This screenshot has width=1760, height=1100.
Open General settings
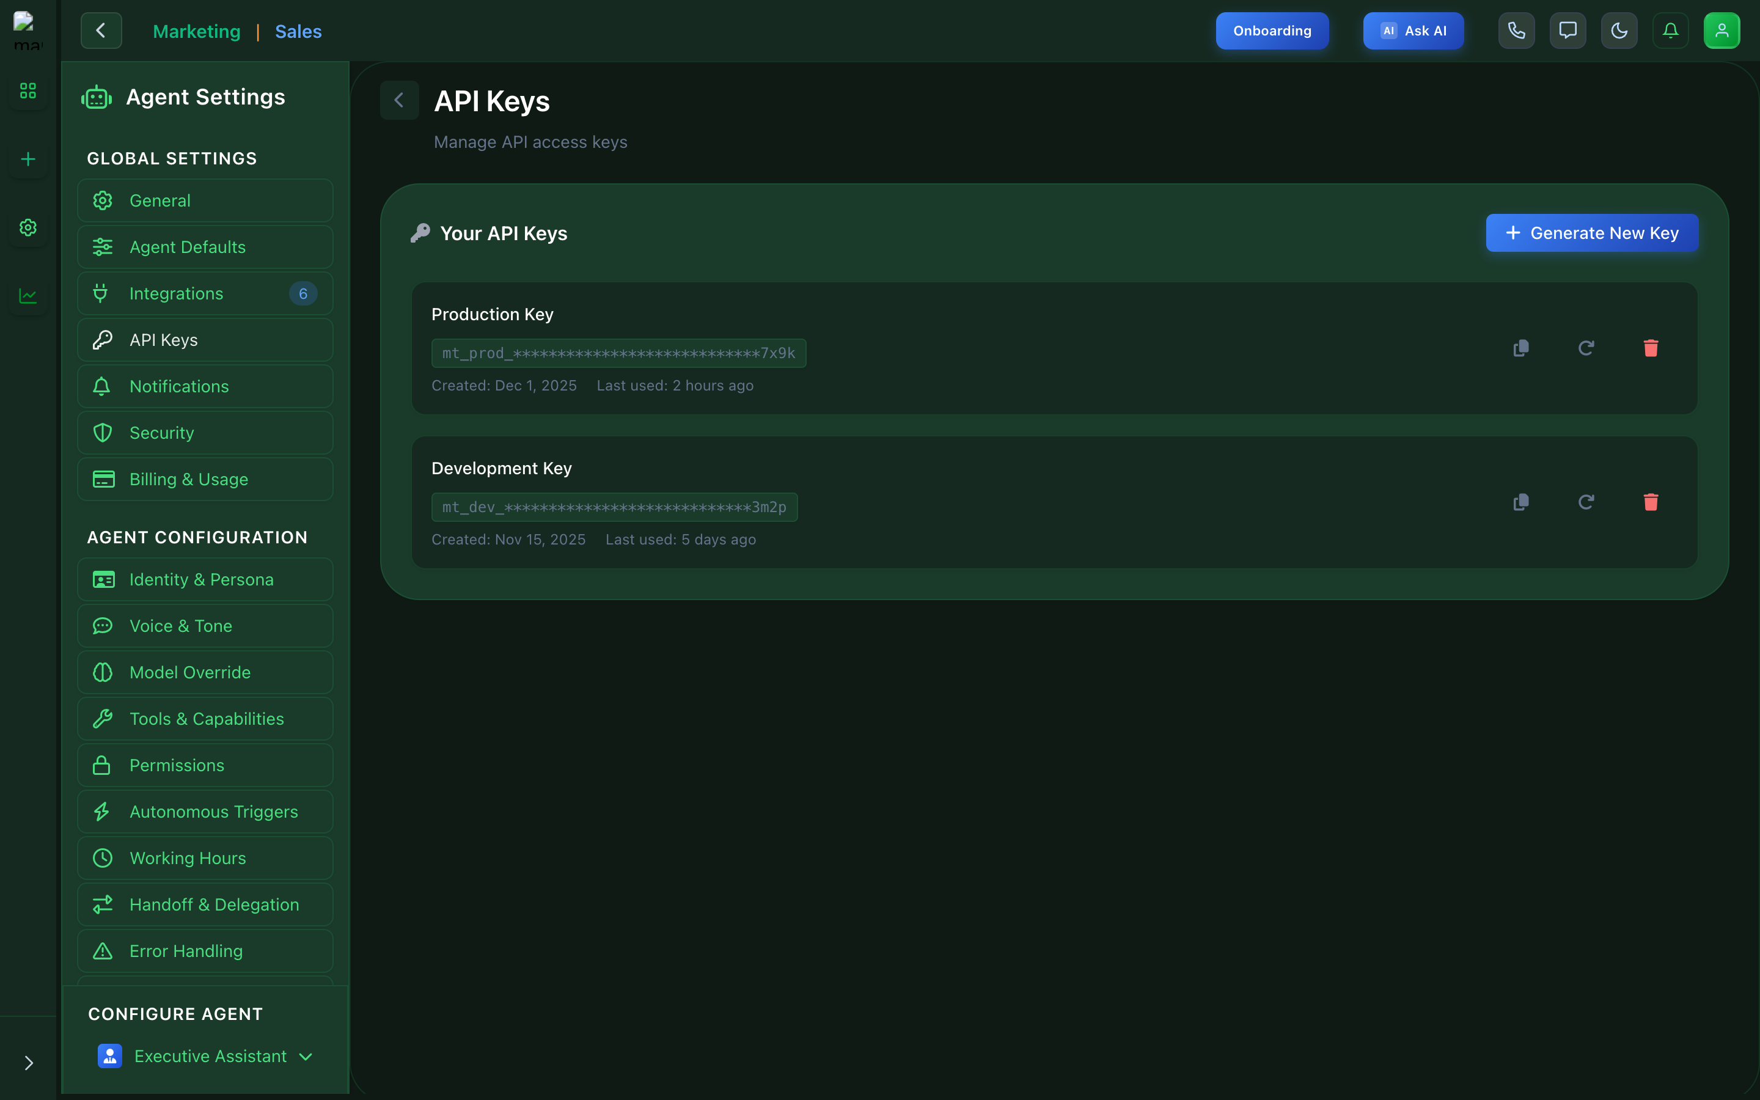(x=205, y=200)
